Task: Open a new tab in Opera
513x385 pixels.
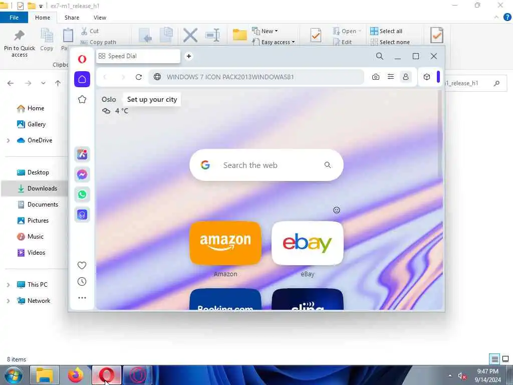Action: (x=189, y=56)
